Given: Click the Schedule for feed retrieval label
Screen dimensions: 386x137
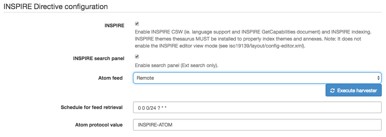Looking at the screenshot, I should coord(92,107).
